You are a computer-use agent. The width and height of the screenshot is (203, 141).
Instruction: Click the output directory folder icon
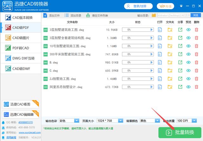coord(154,16)
